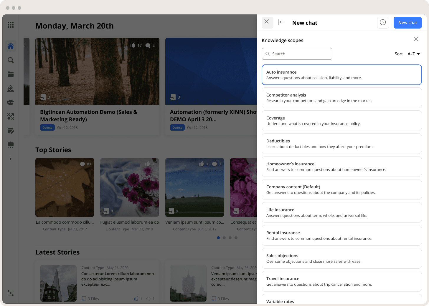Open Ea commodo commodo cillu story title
The width and height of the screenshot is (429, 306).
coord(65,222)
